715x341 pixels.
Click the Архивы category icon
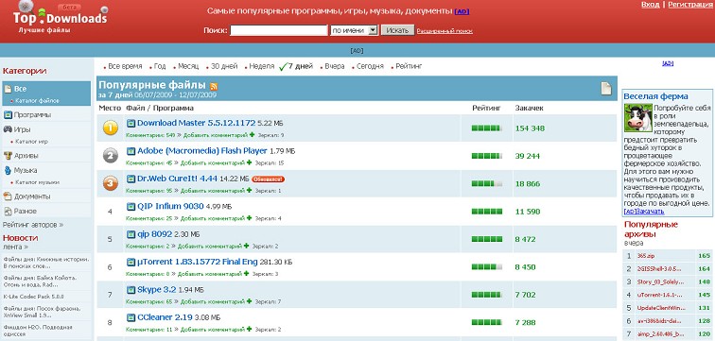pyautogui.click(x=8, y=156)
